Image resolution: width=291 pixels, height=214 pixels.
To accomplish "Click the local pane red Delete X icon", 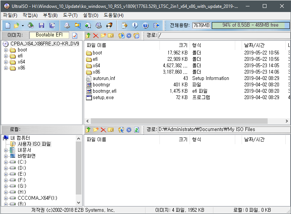I will point(103,130).
